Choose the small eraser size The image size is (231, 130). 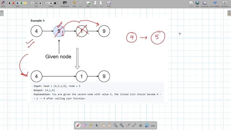coord(47,3)
